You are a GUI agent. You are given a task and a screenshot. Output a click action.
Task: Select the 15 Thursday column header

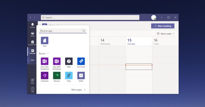tap(139, 41)
